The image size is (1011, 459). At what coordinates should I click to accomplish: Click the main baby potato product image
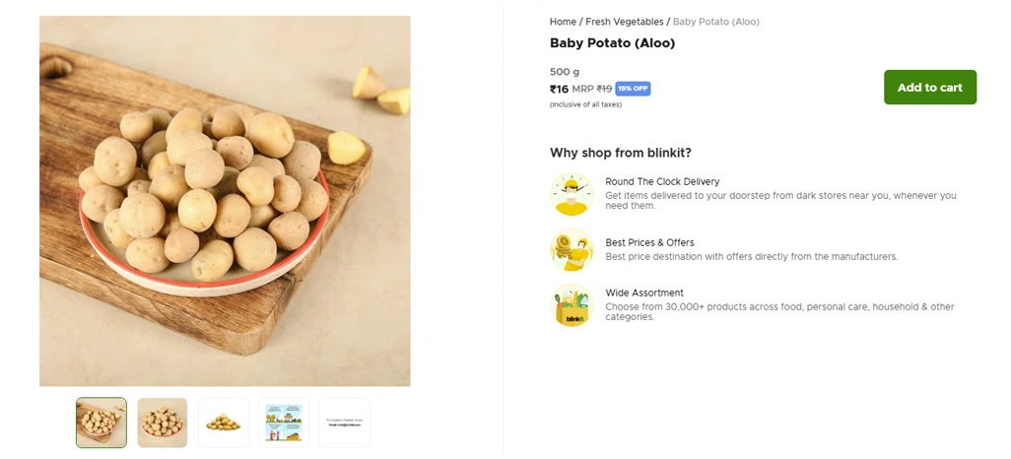coord(225,201)
